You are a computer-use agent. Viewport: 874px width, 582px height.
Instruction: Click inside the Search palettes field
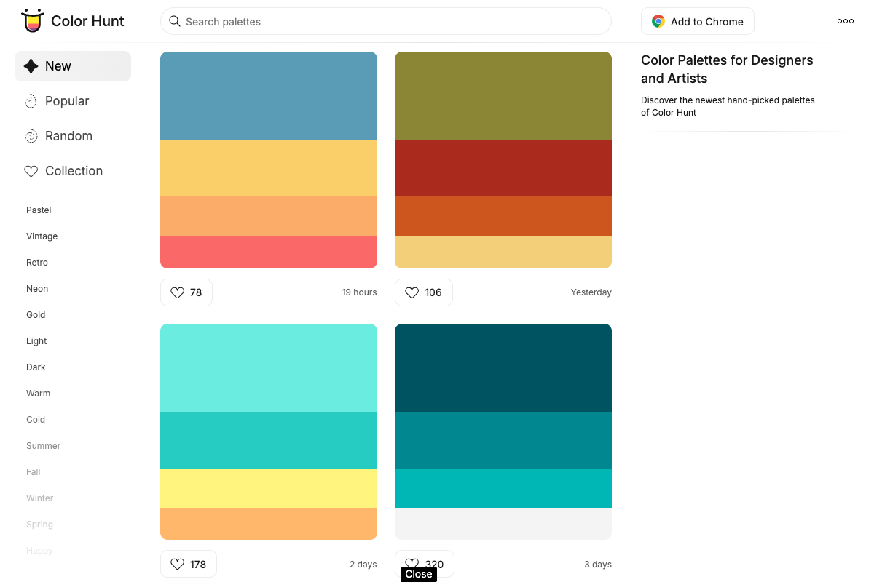386,22
